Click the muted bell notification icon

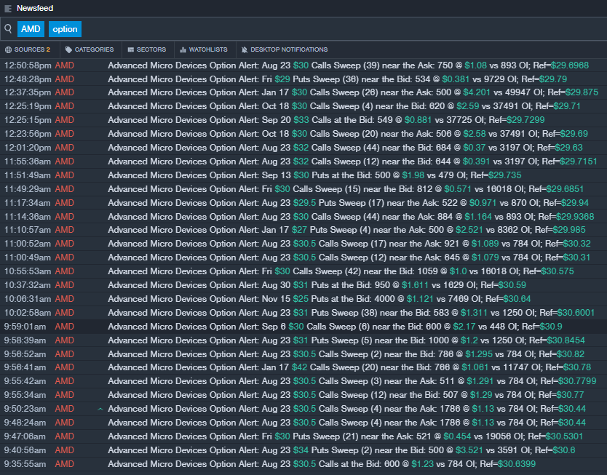point(245,49)
